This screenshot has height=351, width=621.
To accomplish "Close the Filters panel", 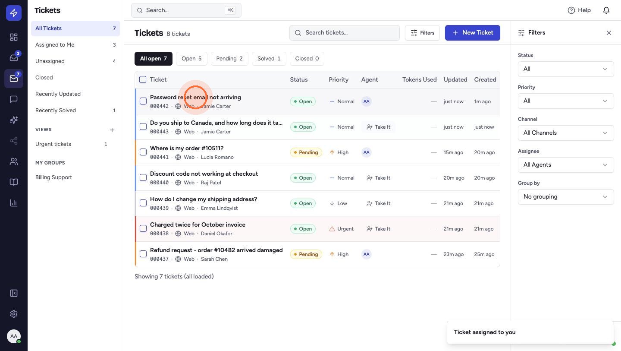I will click(609, 33).
